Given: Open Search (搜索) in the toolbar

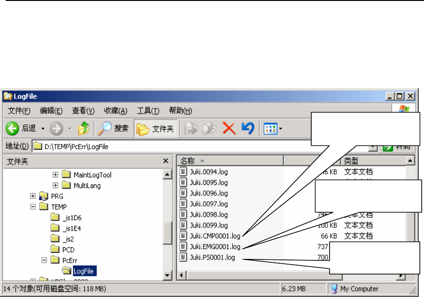Looking at the screenshot, I should pos(113,129).
